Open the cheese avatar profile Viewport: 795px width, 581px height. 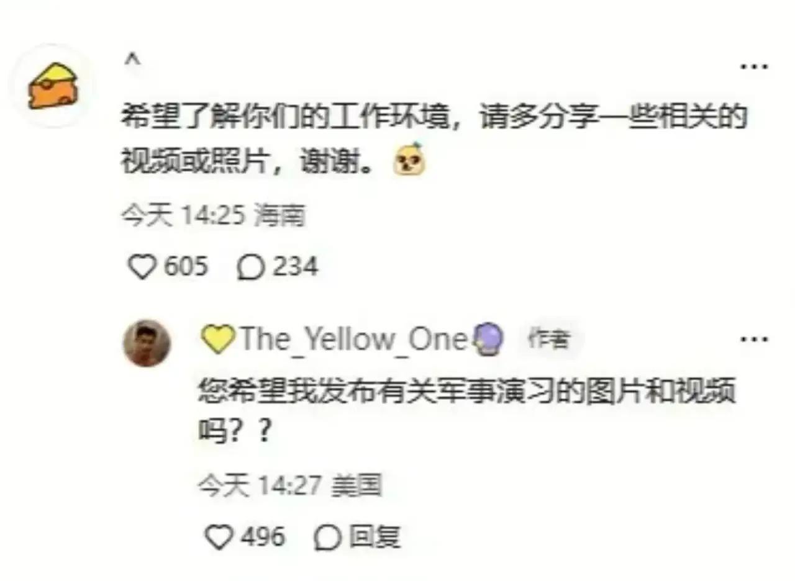coord(53,85)
